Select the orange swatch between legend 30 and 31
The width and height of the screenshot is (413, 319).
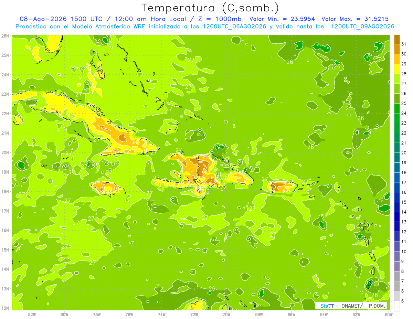pos(397,49)
